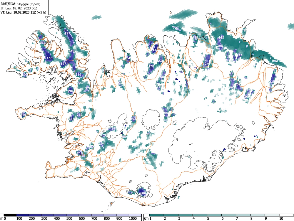
Task: Click the 266 visibility value on the map
Action: click(x=43, y=43)
